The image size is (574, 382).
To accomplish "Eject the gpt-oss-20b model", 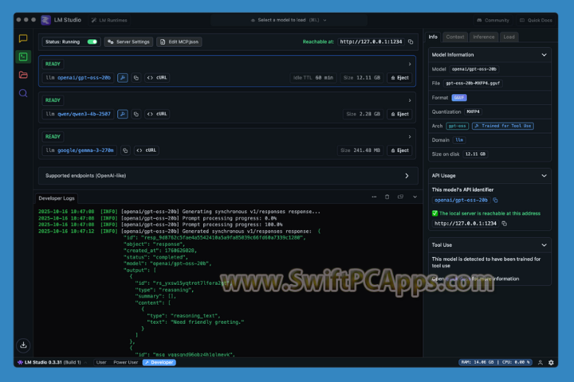I will click(x=399, y=77).
